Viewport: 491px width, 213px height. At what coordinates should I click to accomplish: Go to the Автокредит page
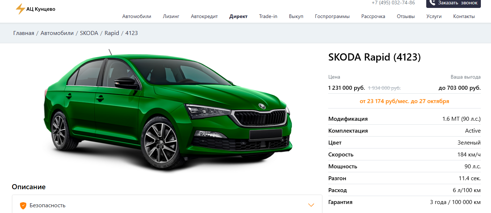[x=204, y=16]
